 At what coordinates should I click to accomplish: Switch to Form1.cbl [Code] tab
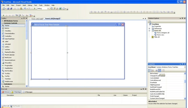click(37, 19)
